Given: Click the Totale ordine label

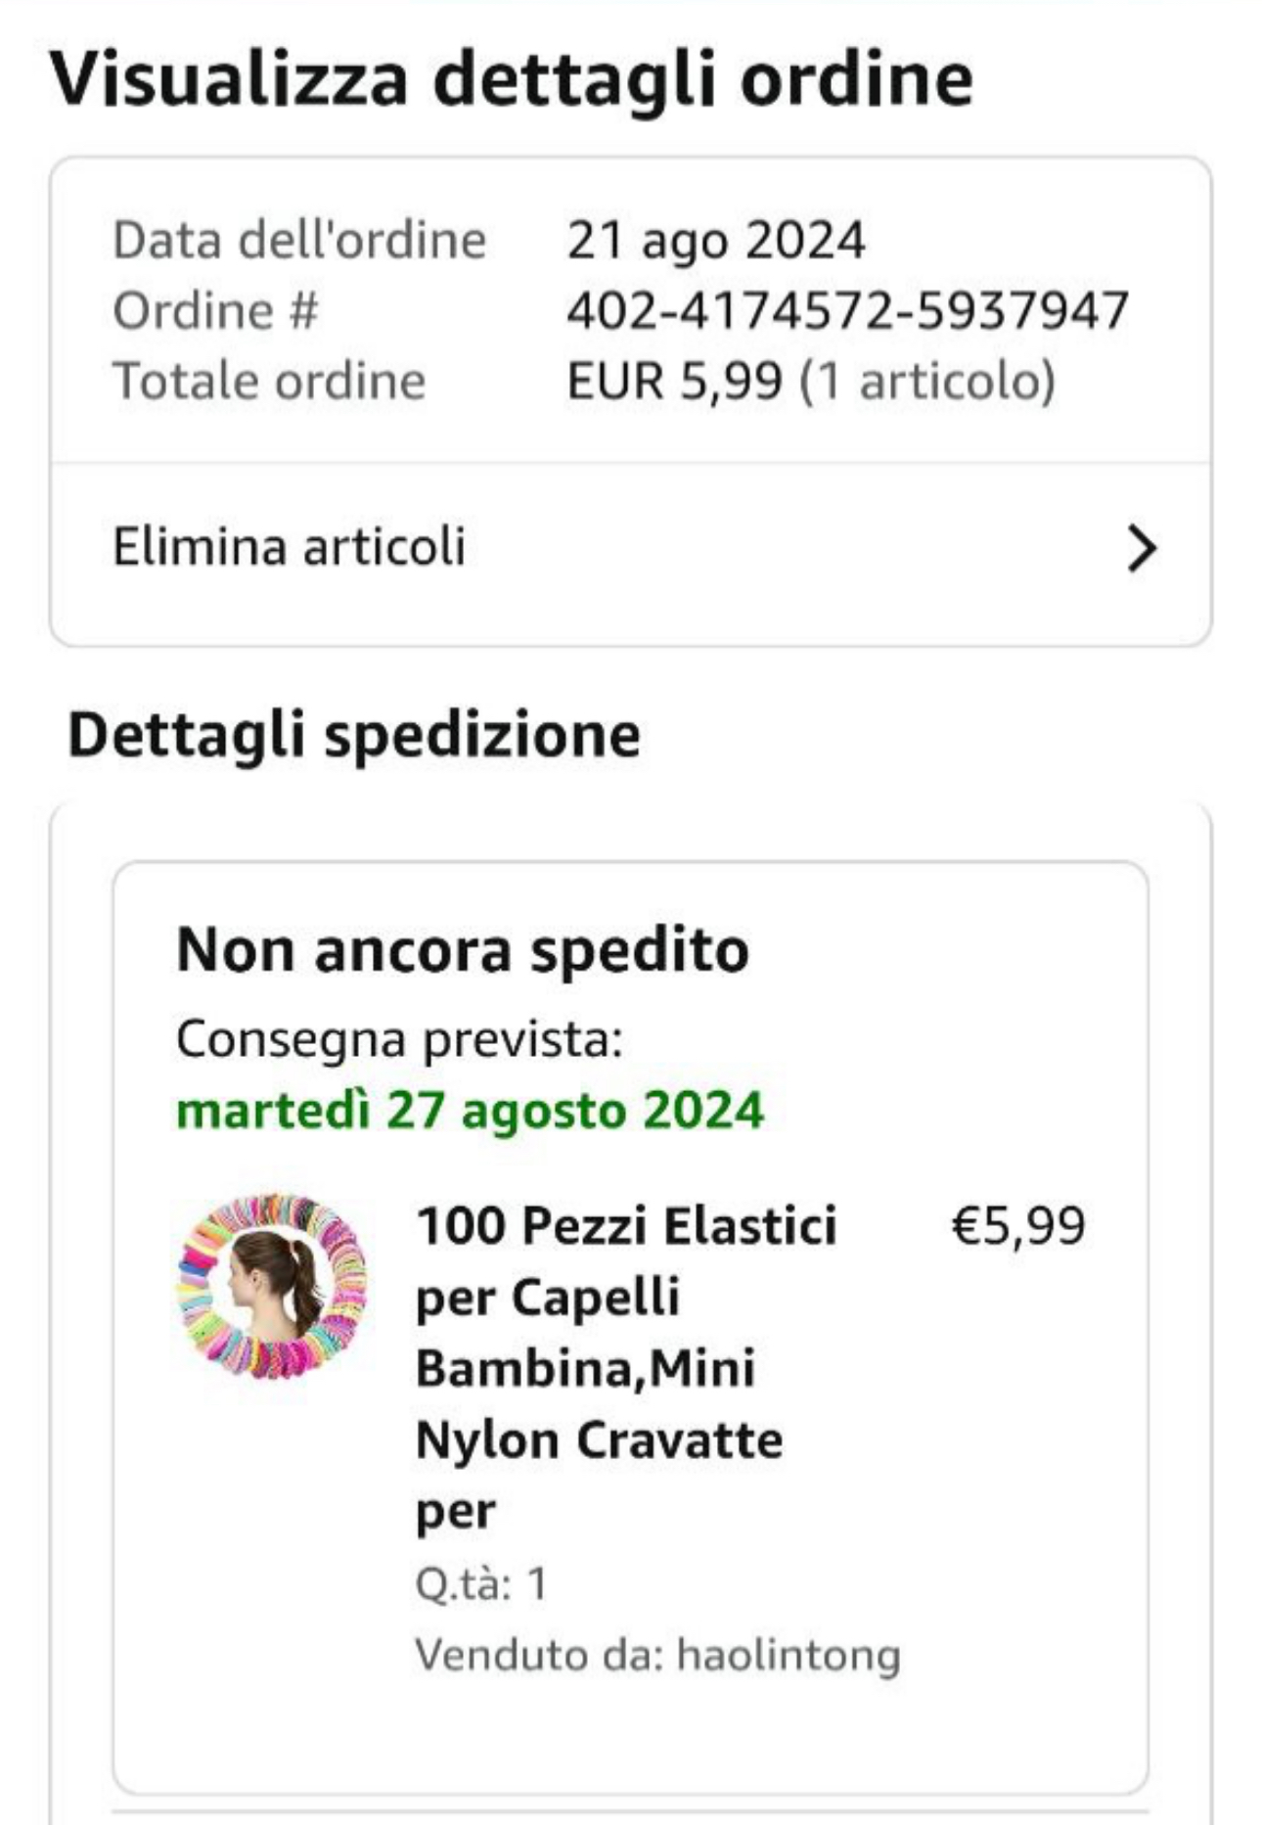Looking at the screenshot, I should (270, 381).
